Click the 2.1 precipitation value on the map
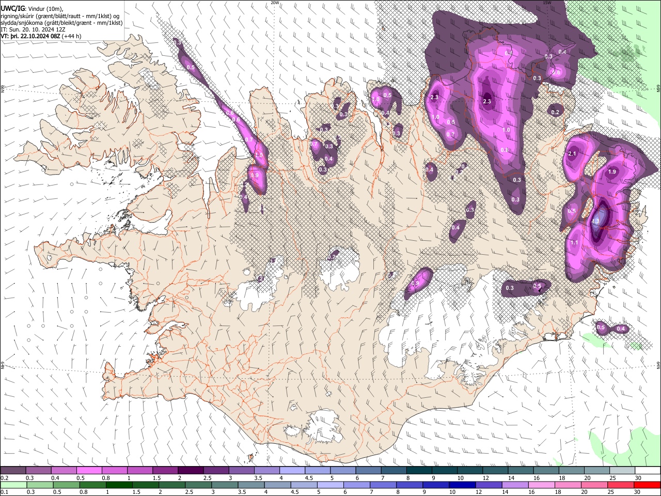 pyautogui.click(x=572, y=153)
